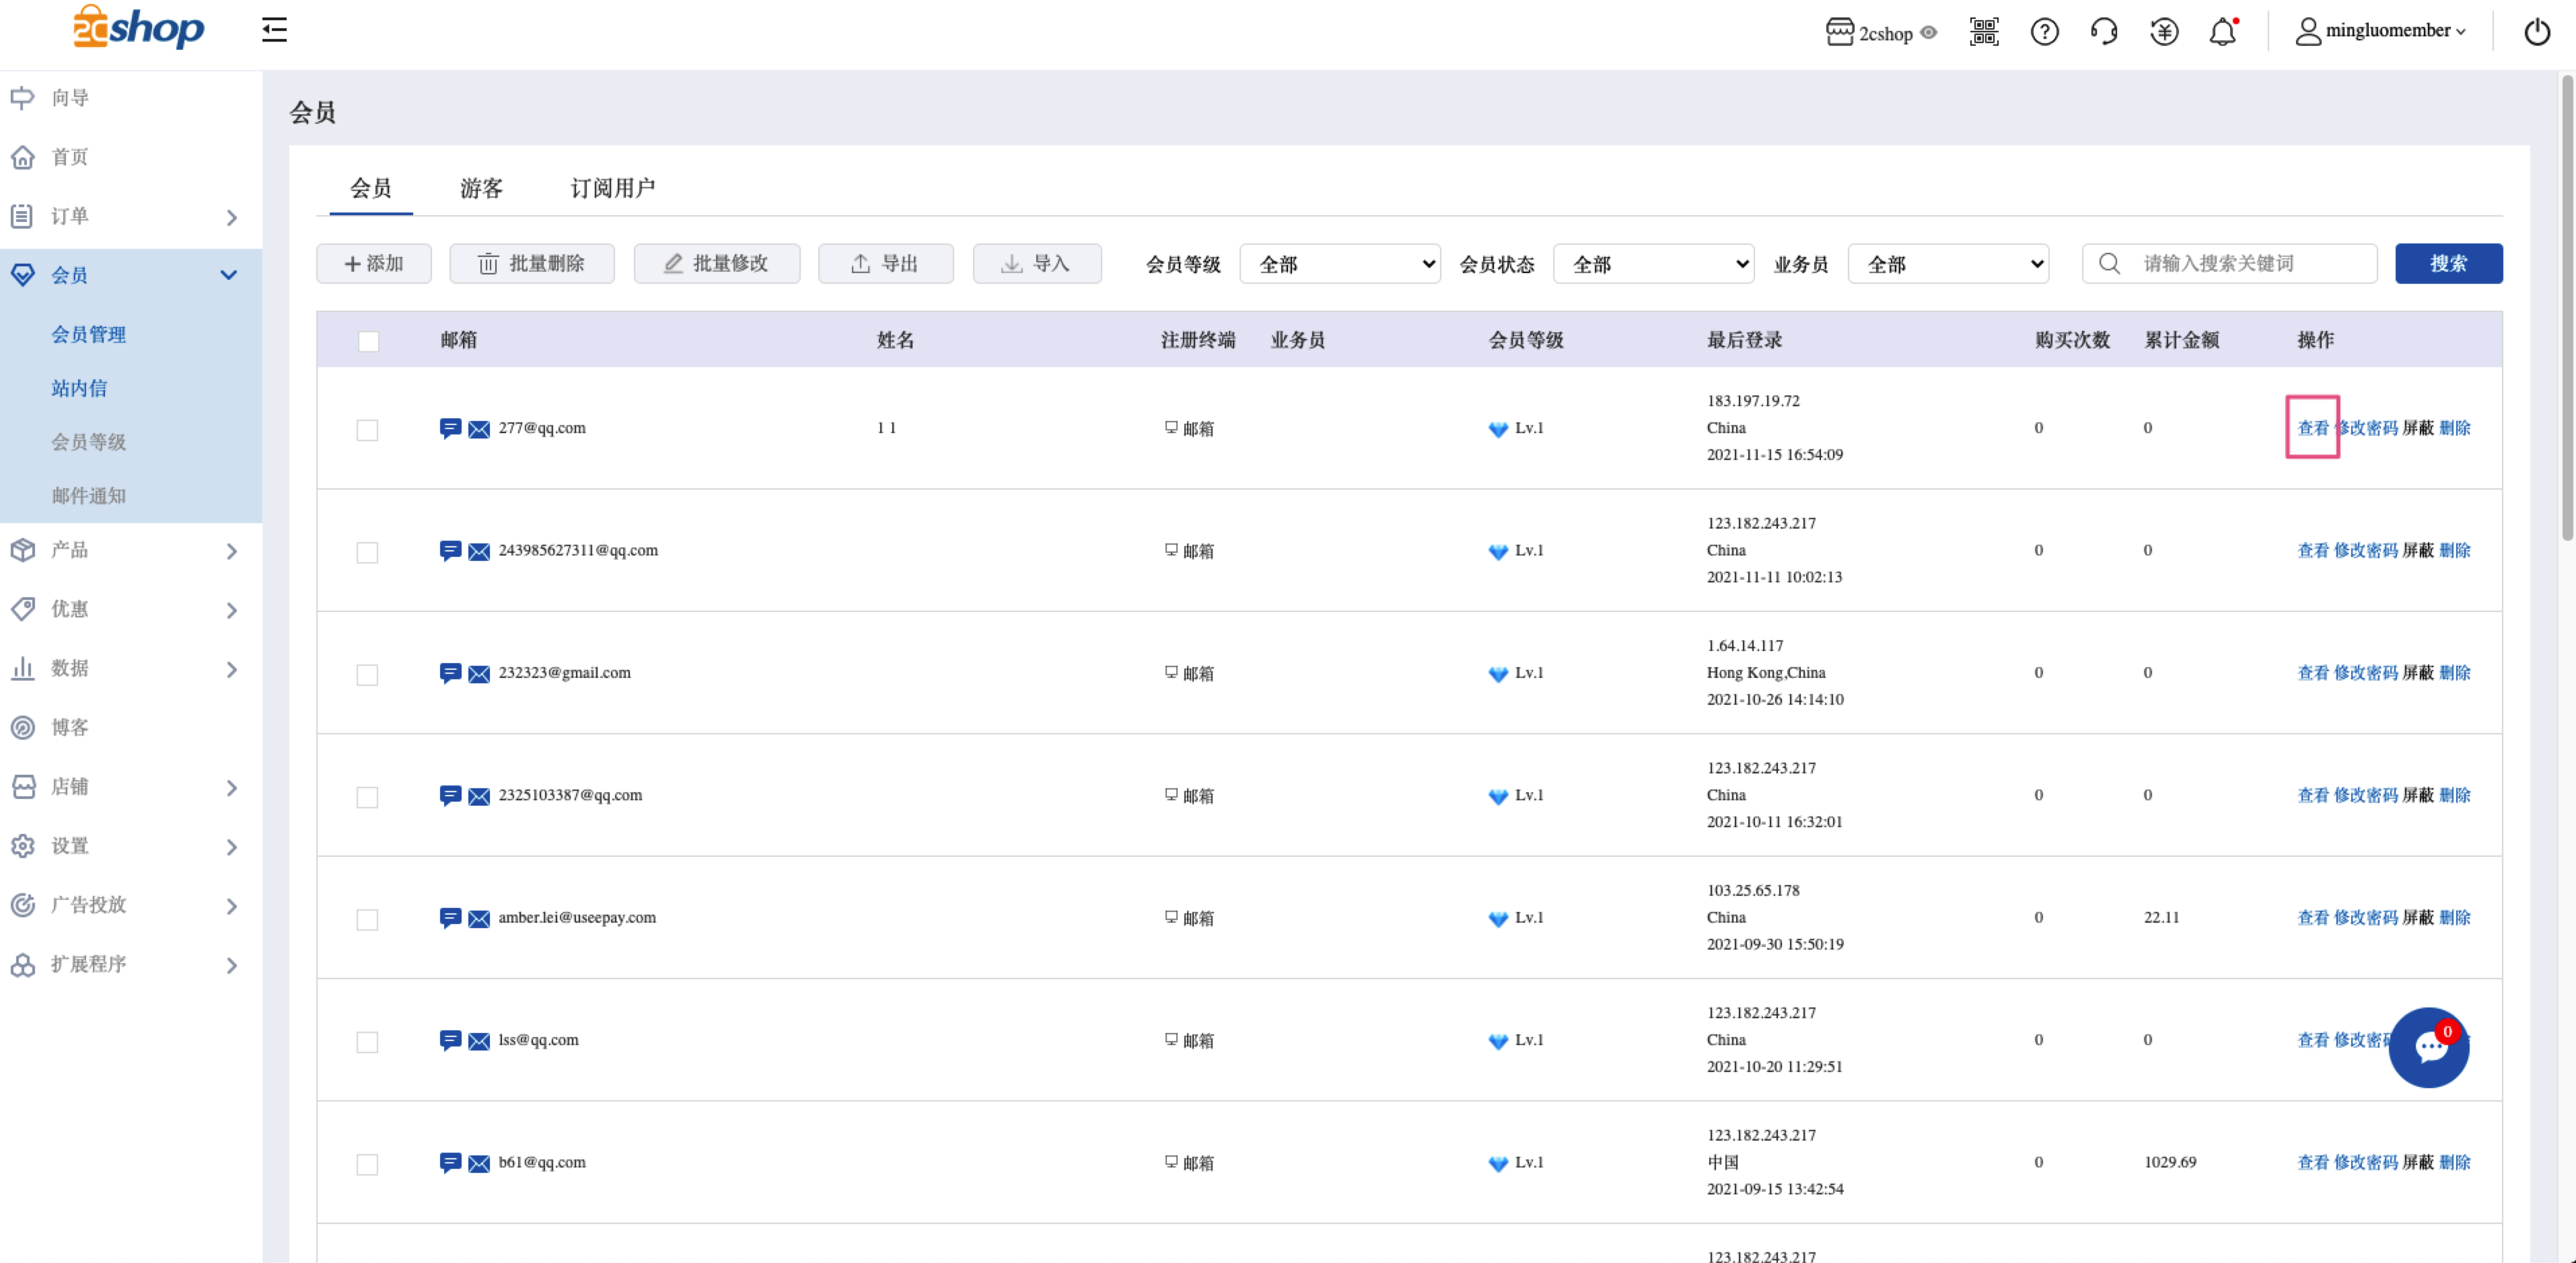This screenshot has height=1263, width=2576.
Task: Open 会员等级 in the sidebar submenu
Action: point(89,443)
